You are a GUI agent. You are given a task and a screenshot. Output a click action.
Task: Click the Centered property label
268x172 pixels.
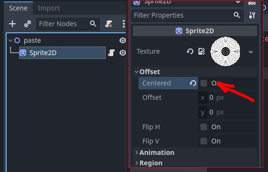[157, 83]
